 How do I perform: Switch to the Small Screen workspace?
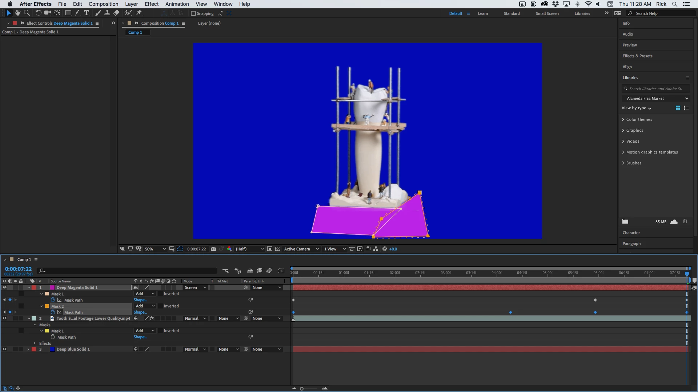[547, 13]
